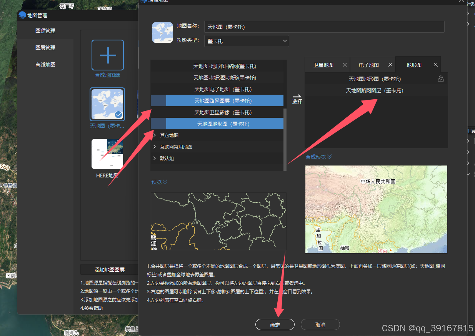Click the 参看帮助 link

click(x=92, y=308)
